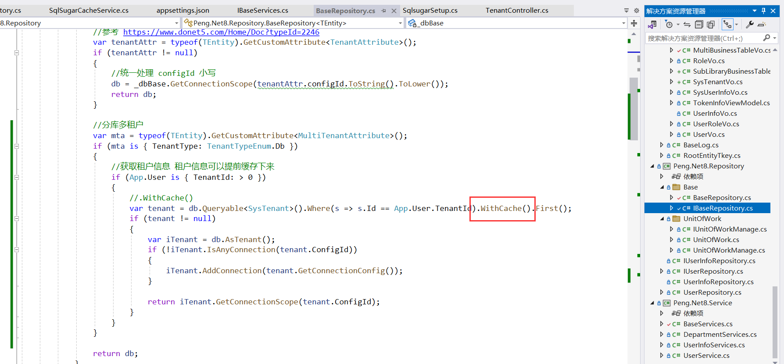Select UnitOfWork.cs file

[x=716, y=240]
